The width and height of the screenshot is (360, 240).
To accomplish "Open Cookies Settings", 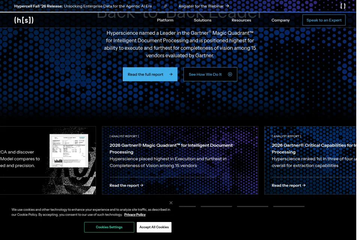I will 109,227.
